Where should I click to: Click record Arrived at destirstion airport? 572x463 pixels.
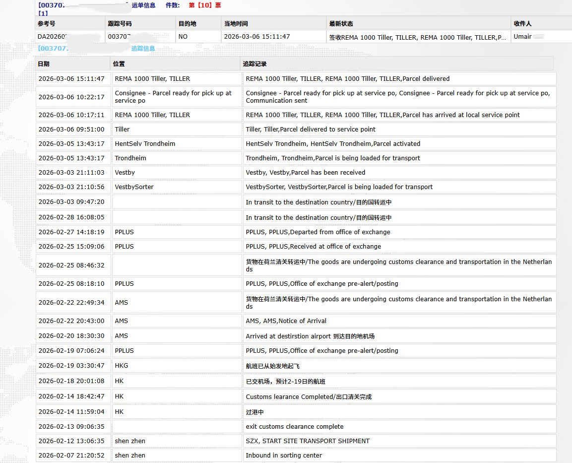click(399, 336)
